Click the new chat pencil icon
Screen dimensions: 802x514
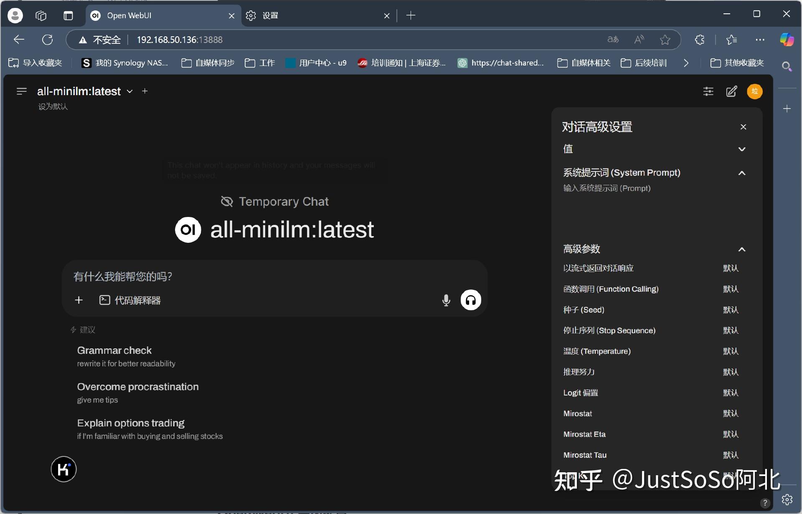(x=731, y=91)
